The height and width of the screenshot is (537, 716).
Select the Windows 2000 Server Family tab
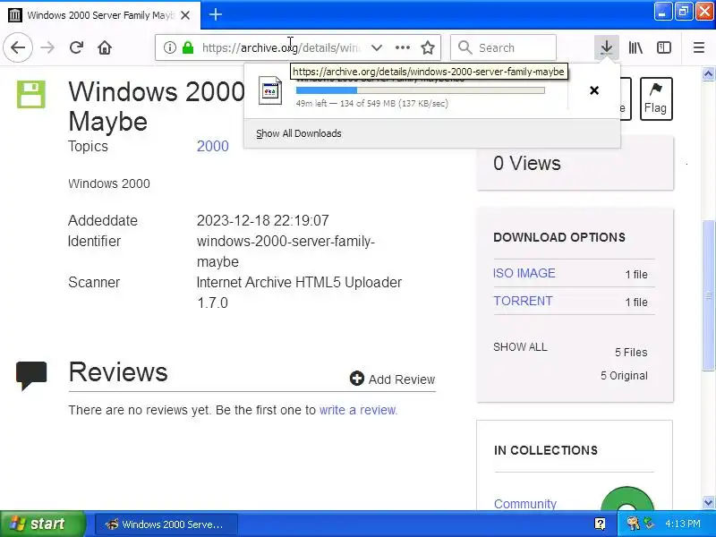point(100,15)
